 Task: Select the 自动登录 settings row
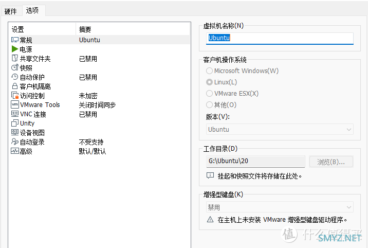(99, 142)
